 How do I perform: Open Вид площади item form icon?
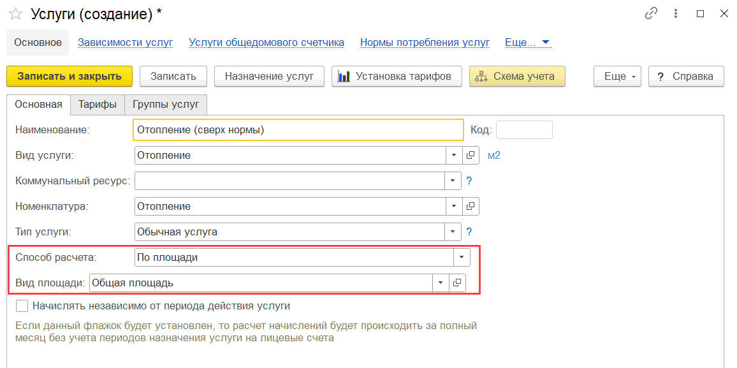457,283
